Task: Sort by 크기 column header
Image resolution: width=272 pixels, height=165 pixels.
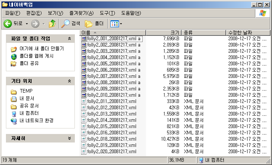Action: pos(163,32)
